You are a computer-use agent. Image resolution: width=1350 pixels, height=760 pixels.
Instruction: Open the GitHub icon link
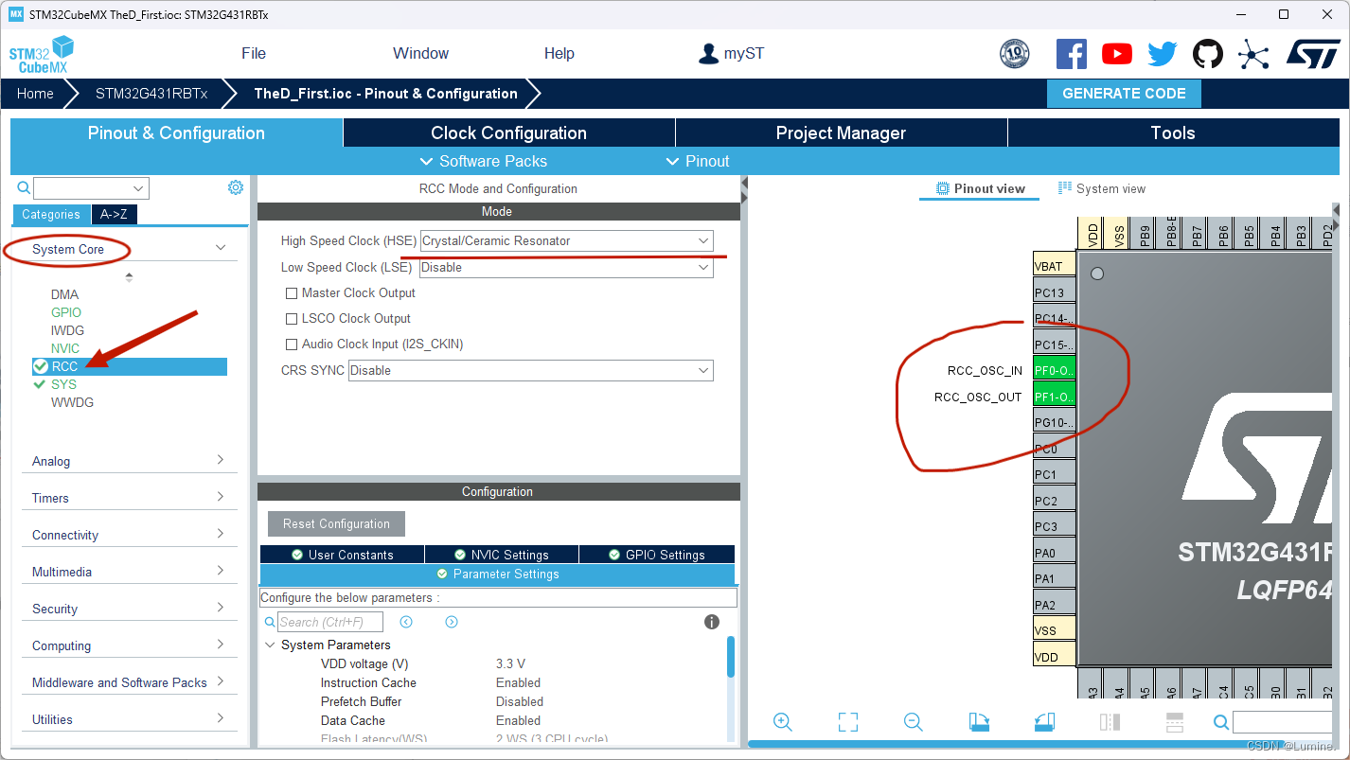pyautogui.click(x=1207, y=54)
